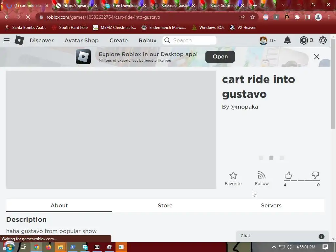This screenshot has width=336, height=252.
Task: Open VX Heaven bookmark
Action: pyautogui.click(x=243, y=28)
